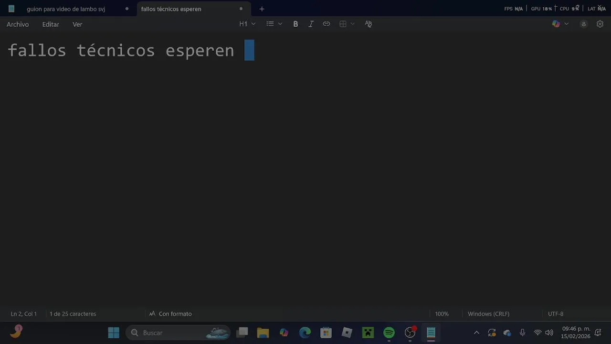The image size is (611, 344).
Task: Place cursor at the highlighted selection block
Action: pyautogui.click(x=249, y=50)
